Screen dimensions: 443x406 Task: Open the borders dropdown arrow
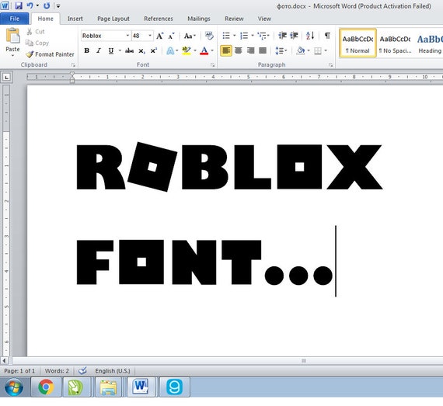coord(326,50)
